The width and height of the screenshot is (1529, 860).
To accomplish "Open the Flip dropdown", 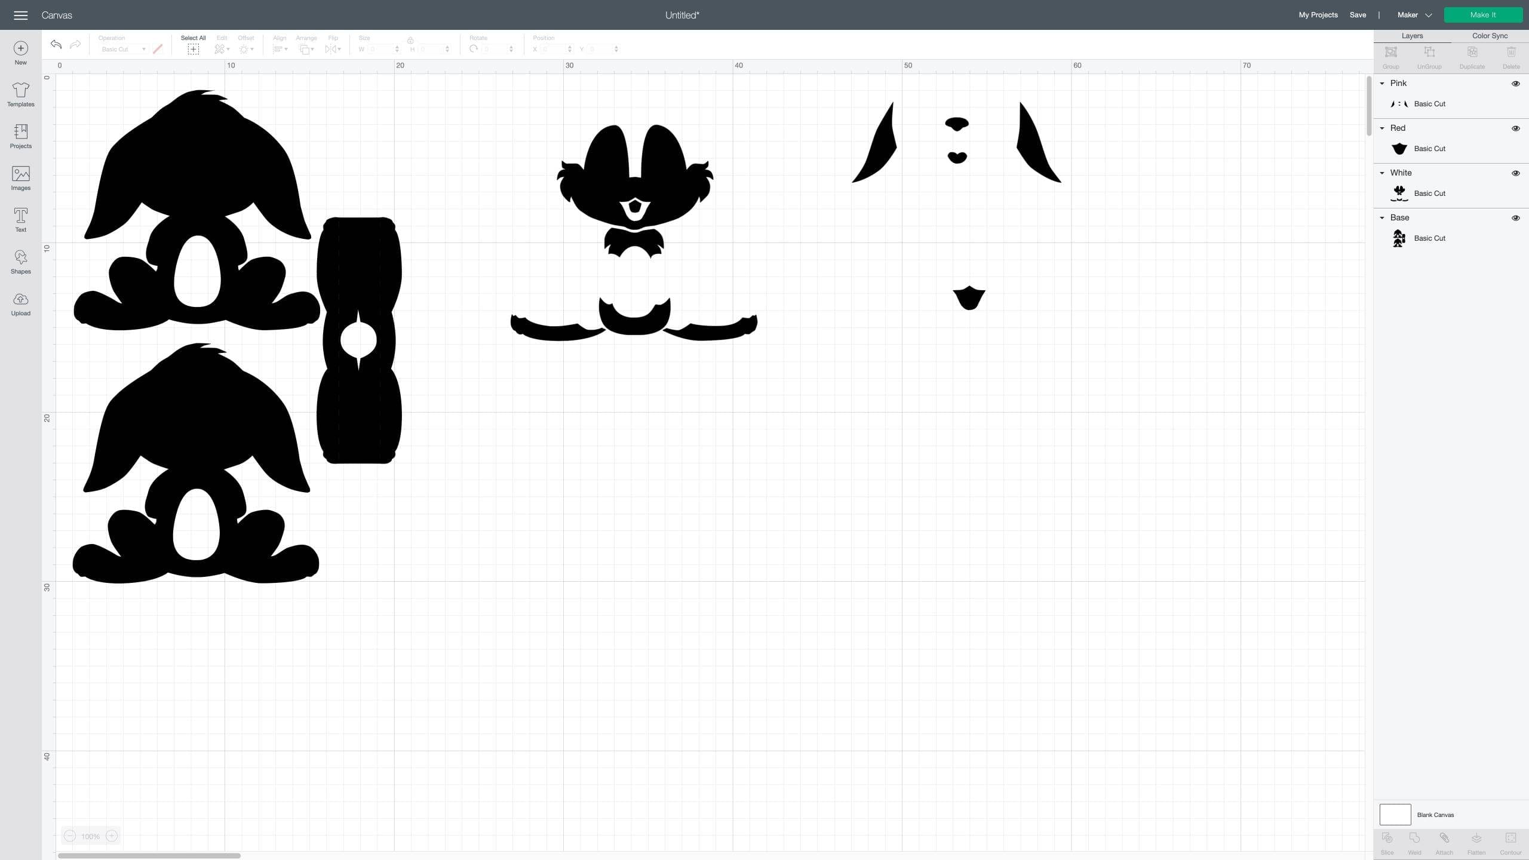I will click(x=333, y=50).
